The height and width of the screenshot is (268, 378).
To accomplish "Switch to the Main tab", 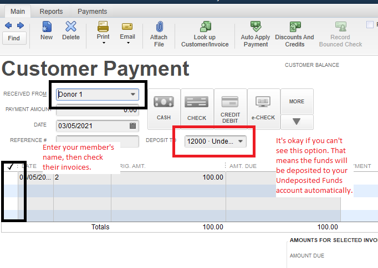I will click(x=18, y=11).
